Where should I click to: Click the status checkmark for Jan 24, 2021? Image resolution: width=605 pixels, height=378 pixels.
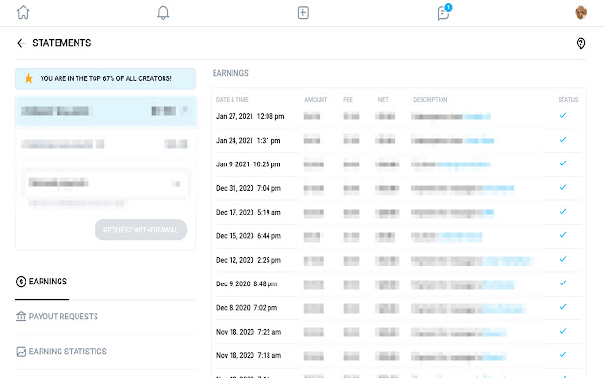[563, 140]
